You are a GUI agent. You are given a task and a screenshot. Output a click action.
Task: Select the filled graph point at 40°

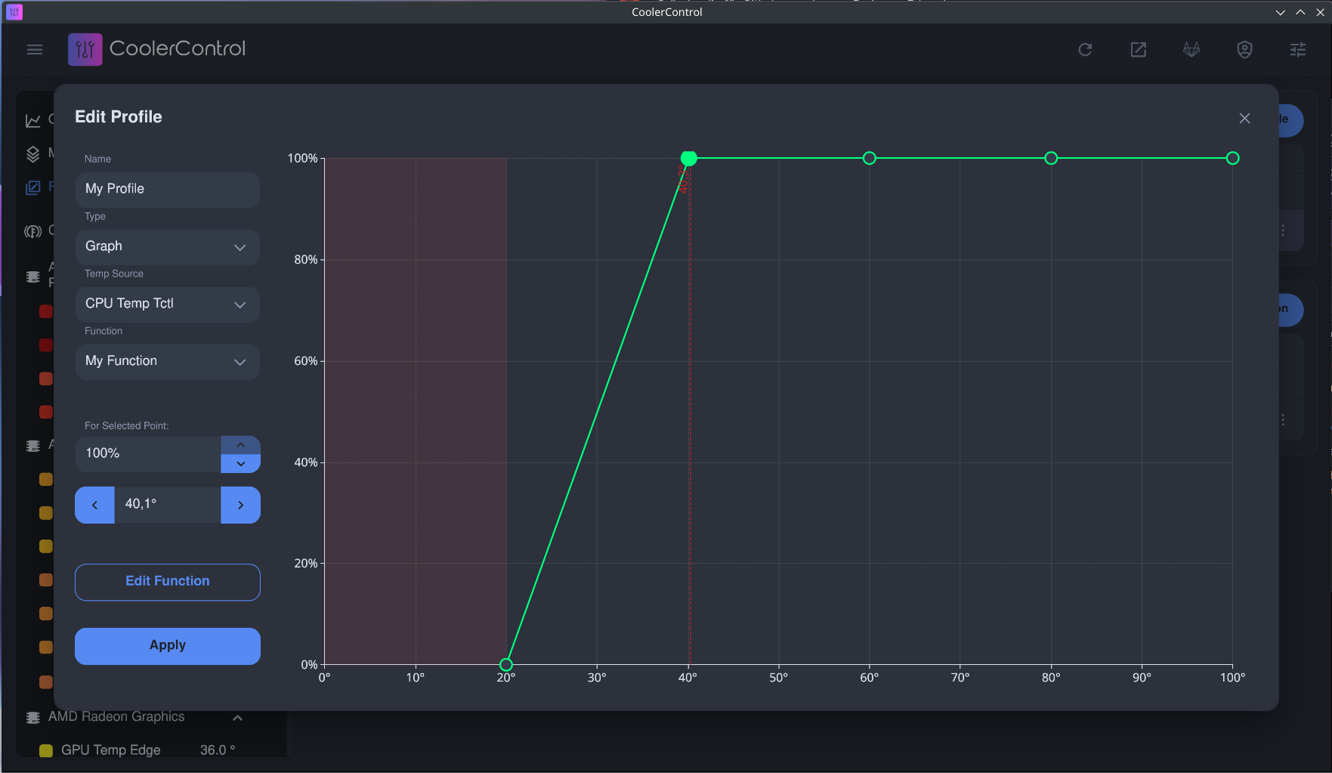click(688, 158)
